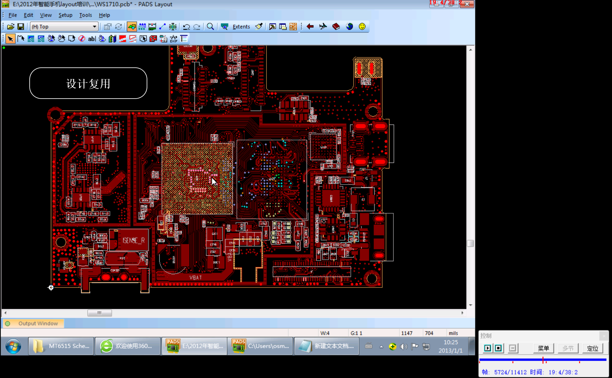Open the View menu
The height and width of the screenshot is (378, 612).
point(46,15)
